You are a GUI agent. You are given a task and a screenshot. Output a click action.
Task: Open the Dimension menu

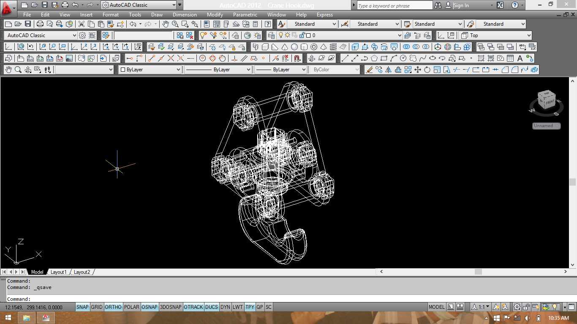185,15
